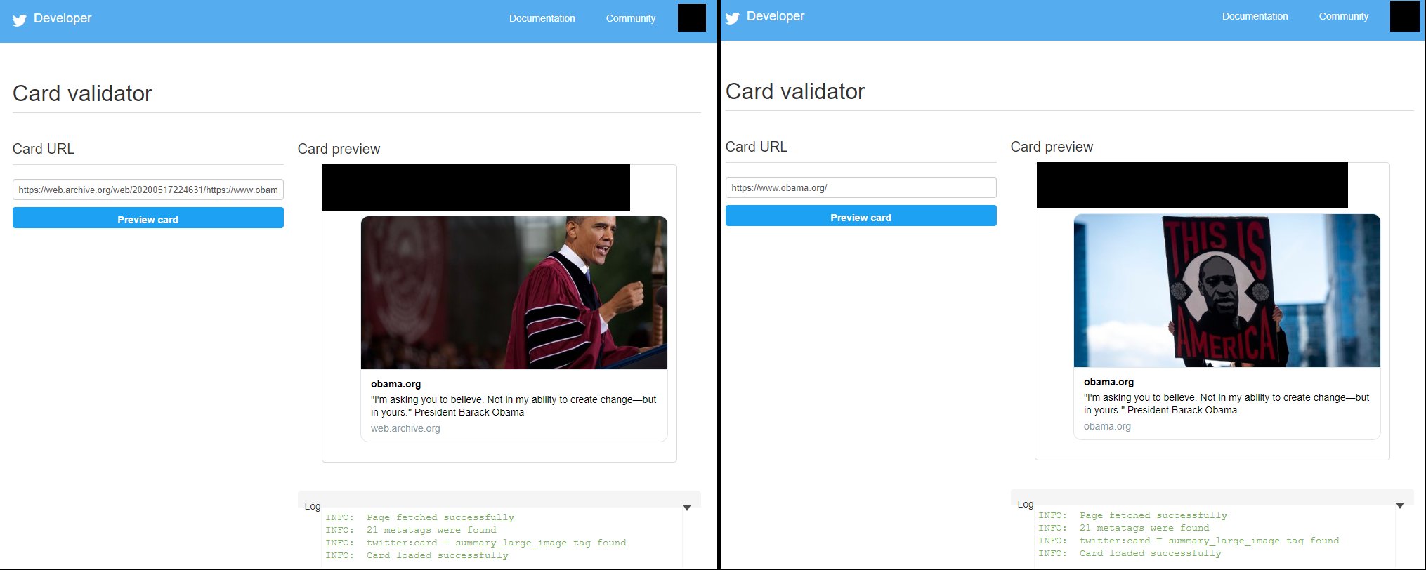Click the 'This Is America' poster card image
Viewport: 1426px width, 570px height.
point(1227,291)
